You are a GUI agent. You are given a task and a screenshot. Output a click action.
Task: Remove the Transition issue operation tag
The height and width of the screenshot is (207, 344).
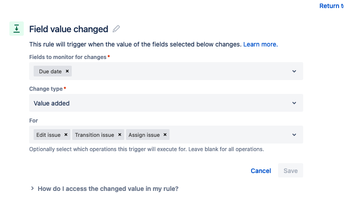coord(120,135)
